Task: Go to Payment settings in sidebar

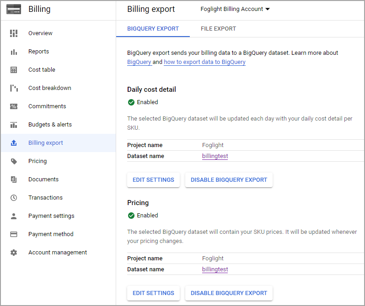Action: pyautogui.click(x=51, y=216)
